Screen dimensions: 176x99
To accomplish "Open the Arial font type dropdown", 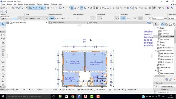I will pos(172,18).
